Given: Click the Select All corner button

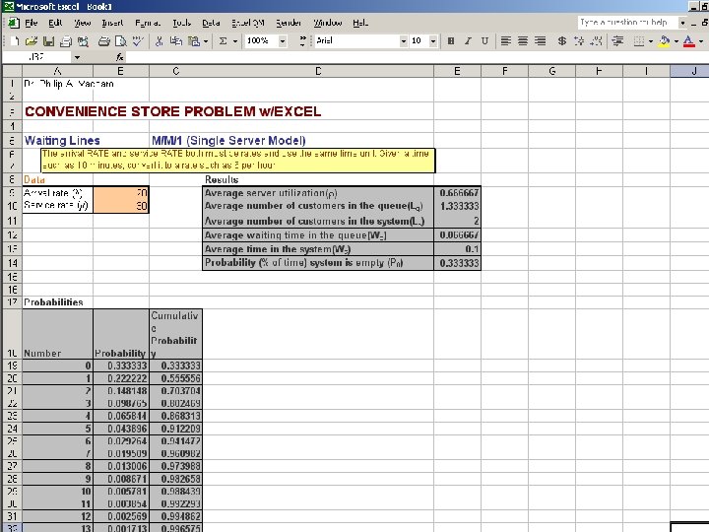Looking at the screenshot, I should 12,71.
